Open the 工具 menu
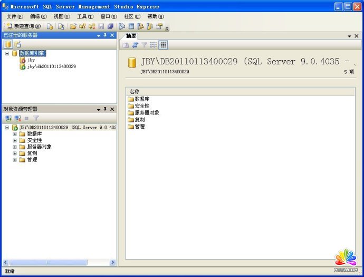The height and width of the screenshot is (277, 364). point(85,16)
